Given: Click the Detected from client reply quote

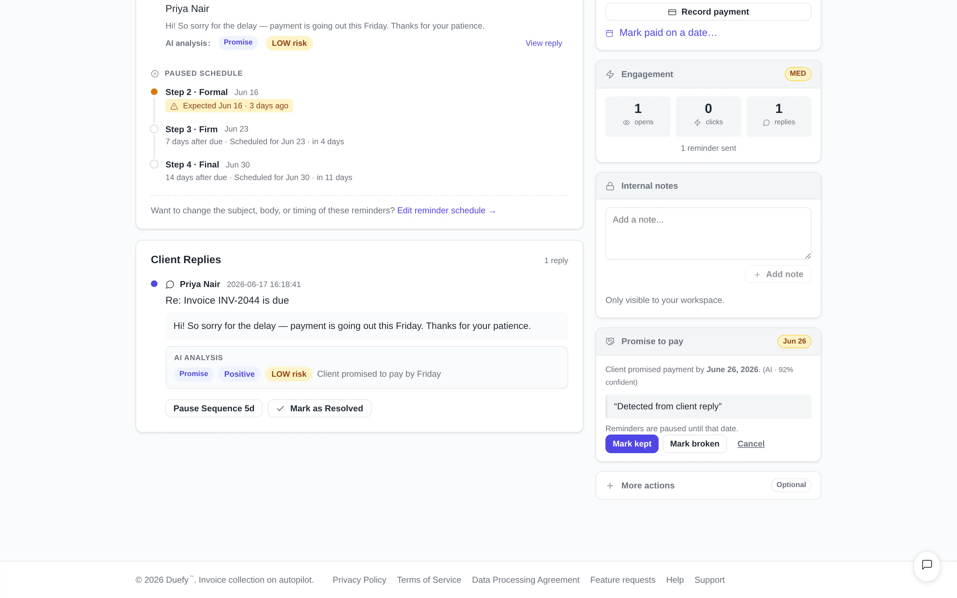Looking at the screenshot, I should coord(708,407).
